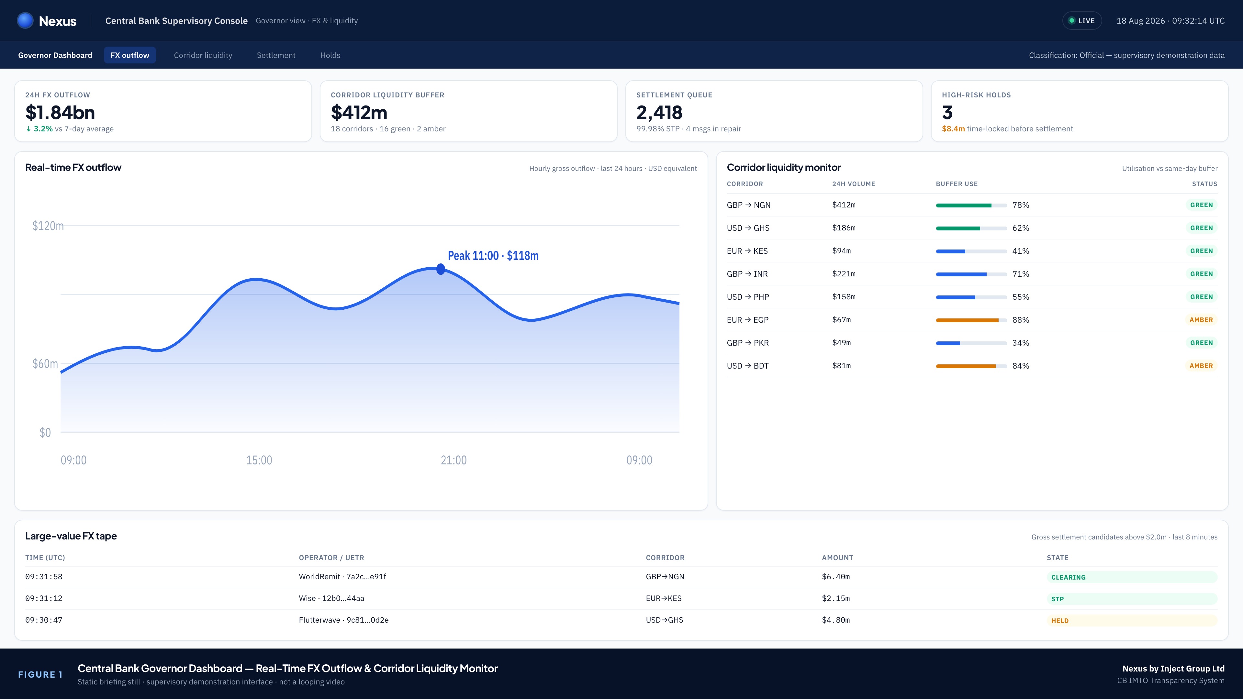Click the BUFFER USE column header
Image resolution: width=1243 pixels, height=699 pixels.
pyautogui.click(x=957, y=184)
